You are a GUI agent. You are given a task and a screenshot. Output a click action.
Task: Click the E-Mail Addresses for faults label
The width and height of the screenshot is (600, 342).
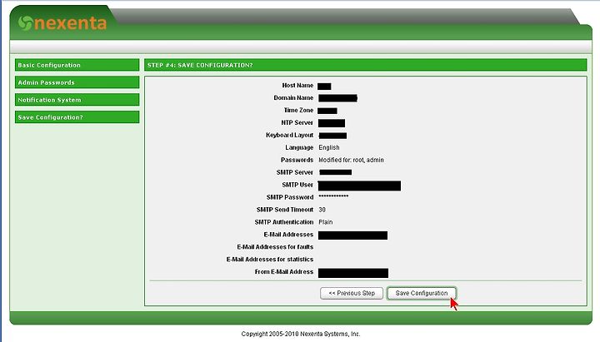(275, 247)
